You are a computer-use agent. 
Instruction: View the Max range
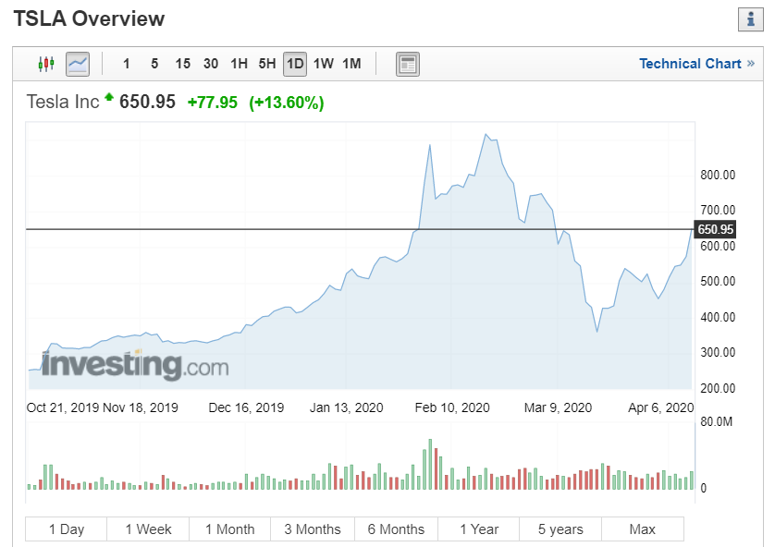coord(643,529)
